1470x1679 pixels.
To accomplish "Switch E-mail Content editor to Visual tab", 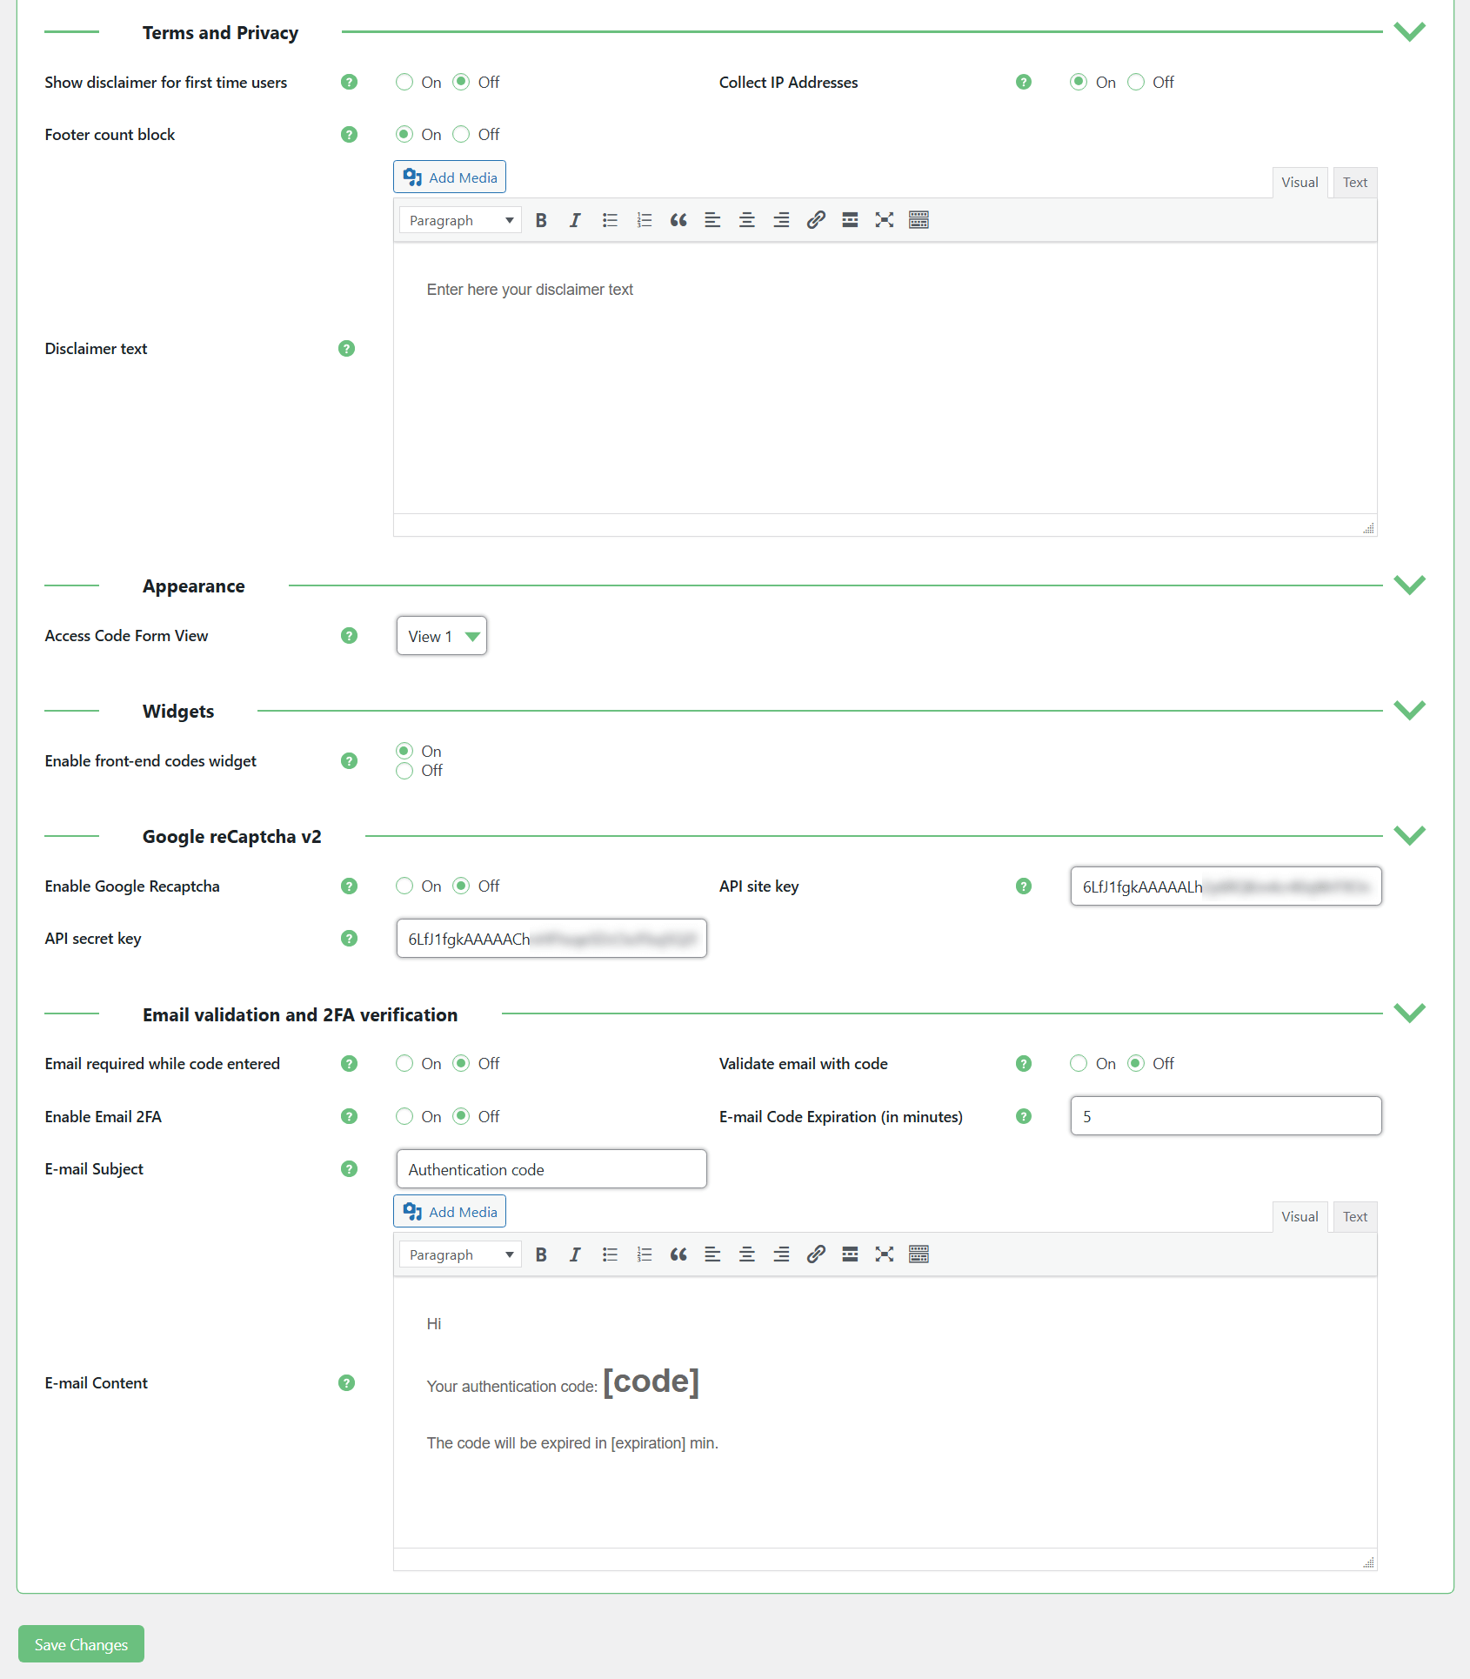I will point(1300,1217).
